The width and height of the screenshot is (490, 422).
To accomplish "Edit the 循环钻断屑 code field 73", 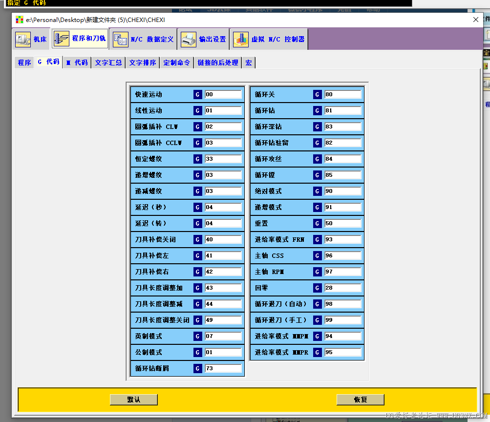I will (x=223, y=368).
